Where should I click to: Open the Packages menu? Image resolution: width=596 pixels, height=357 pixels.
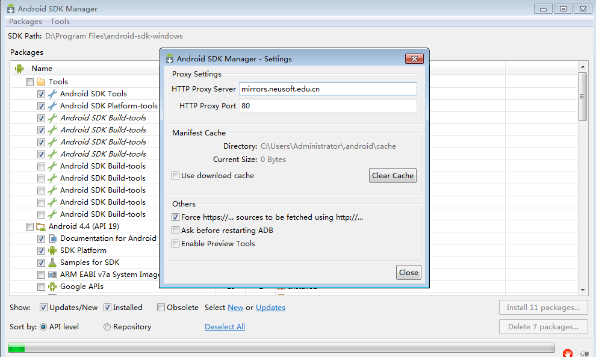coord(25,22)
